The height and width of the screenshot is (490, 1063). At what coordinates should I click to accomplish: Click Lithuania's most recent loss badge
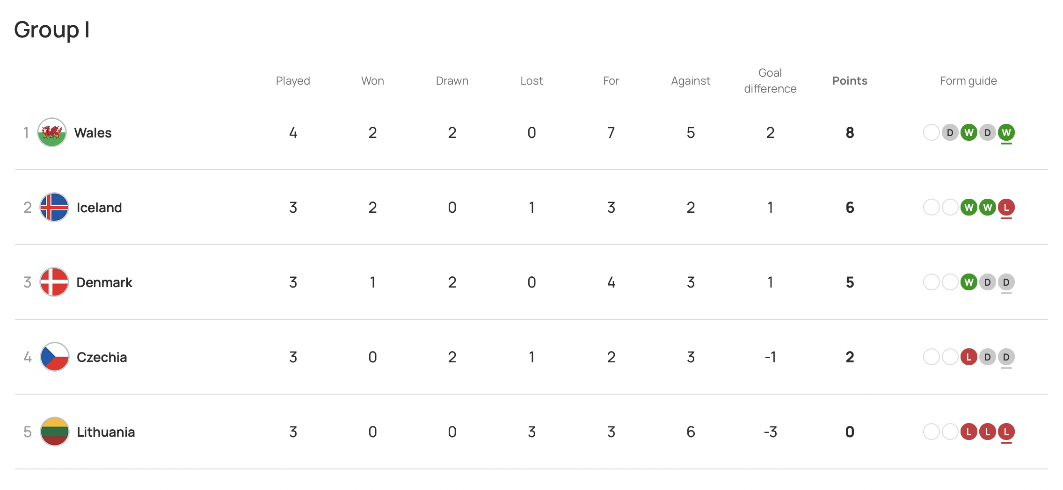pos(1006,432)
